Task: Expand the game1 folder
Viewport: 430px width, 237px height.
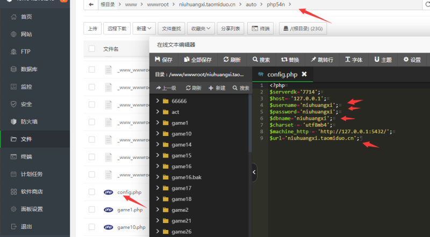Action: coord(157,123)
